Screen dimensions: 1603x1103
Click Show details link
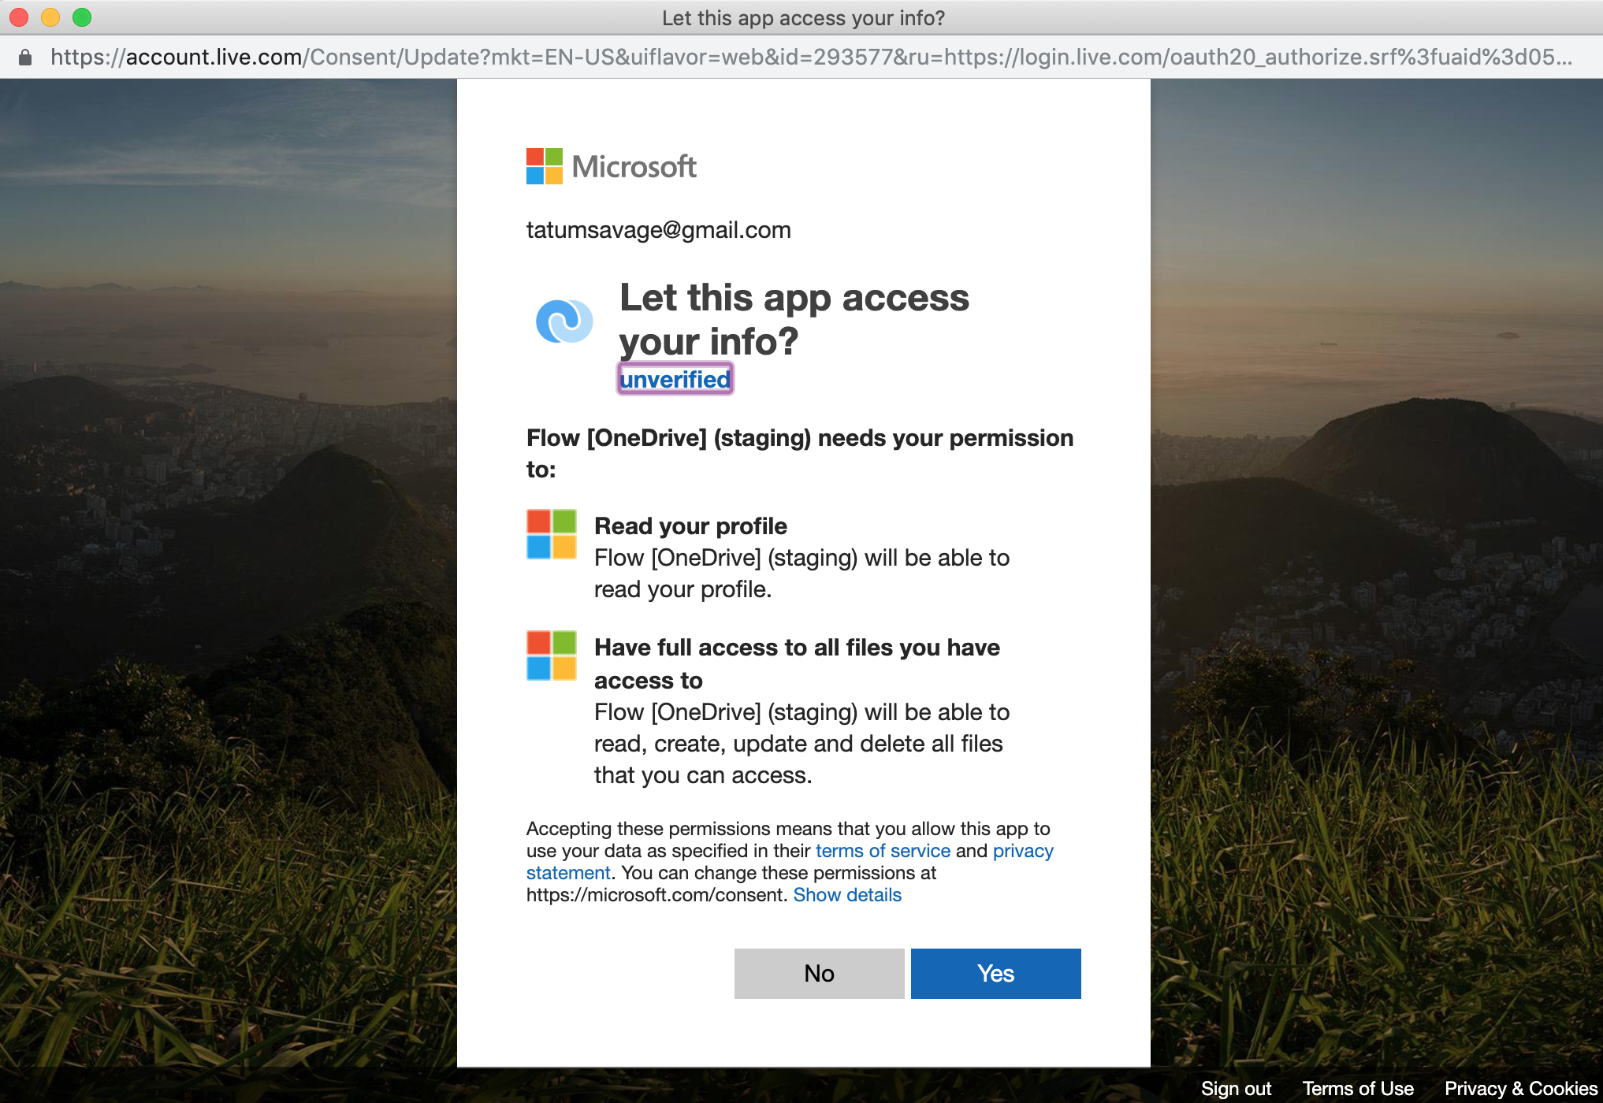(847, 895)
